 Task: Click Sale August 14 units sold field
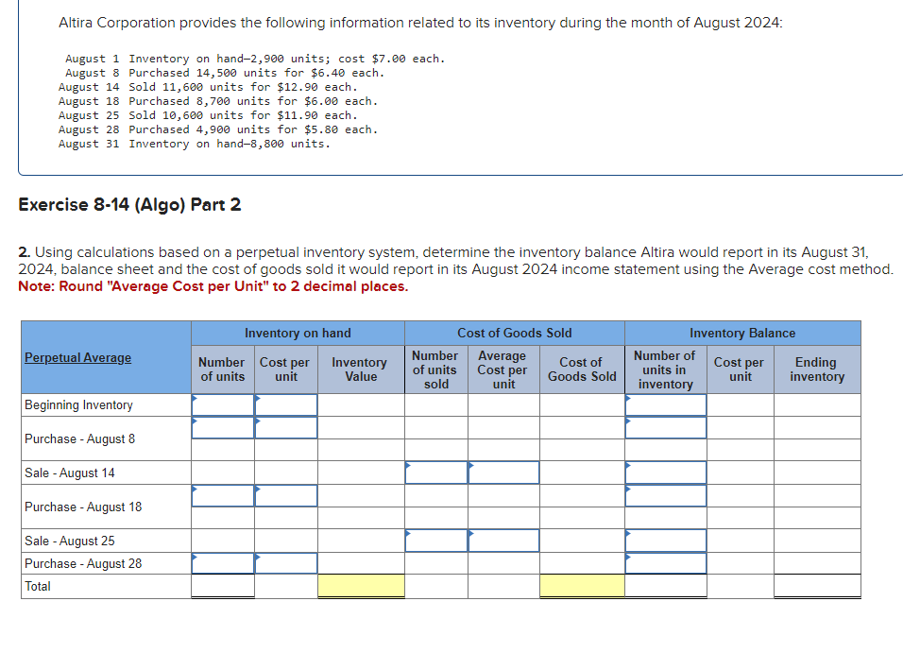pos(436,473)
